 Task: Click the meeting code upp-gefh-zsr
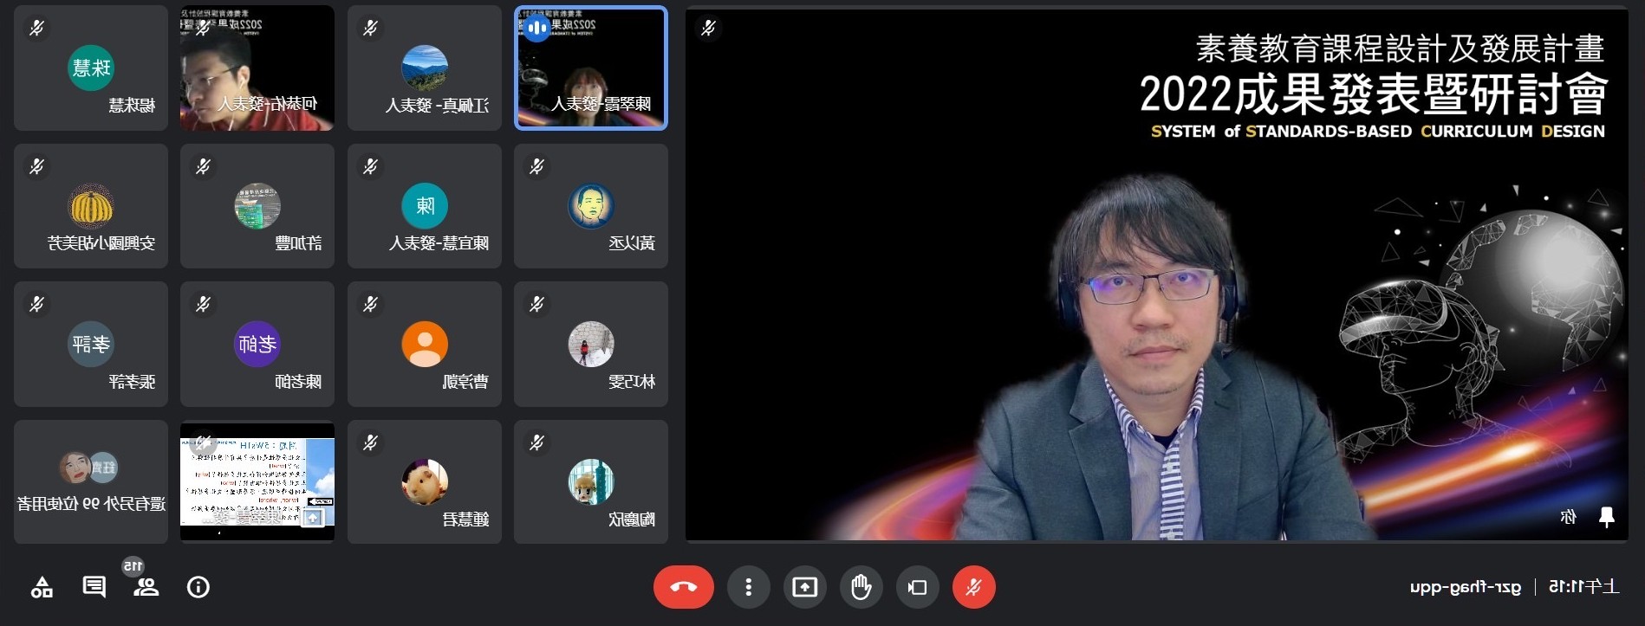(1465, 587)
